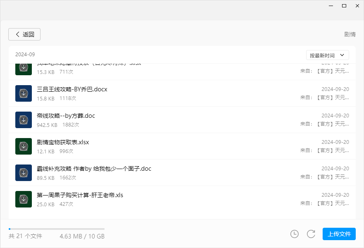The height and width of the screenshot is (248, 364).
Task: Click the 剧情 label in the top right
Action: click(350, 34)
